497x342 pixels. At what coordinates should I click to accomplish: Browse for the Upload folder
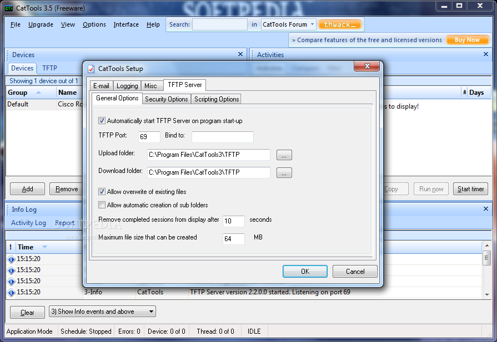pyautogui.click(x=284, y=155)
